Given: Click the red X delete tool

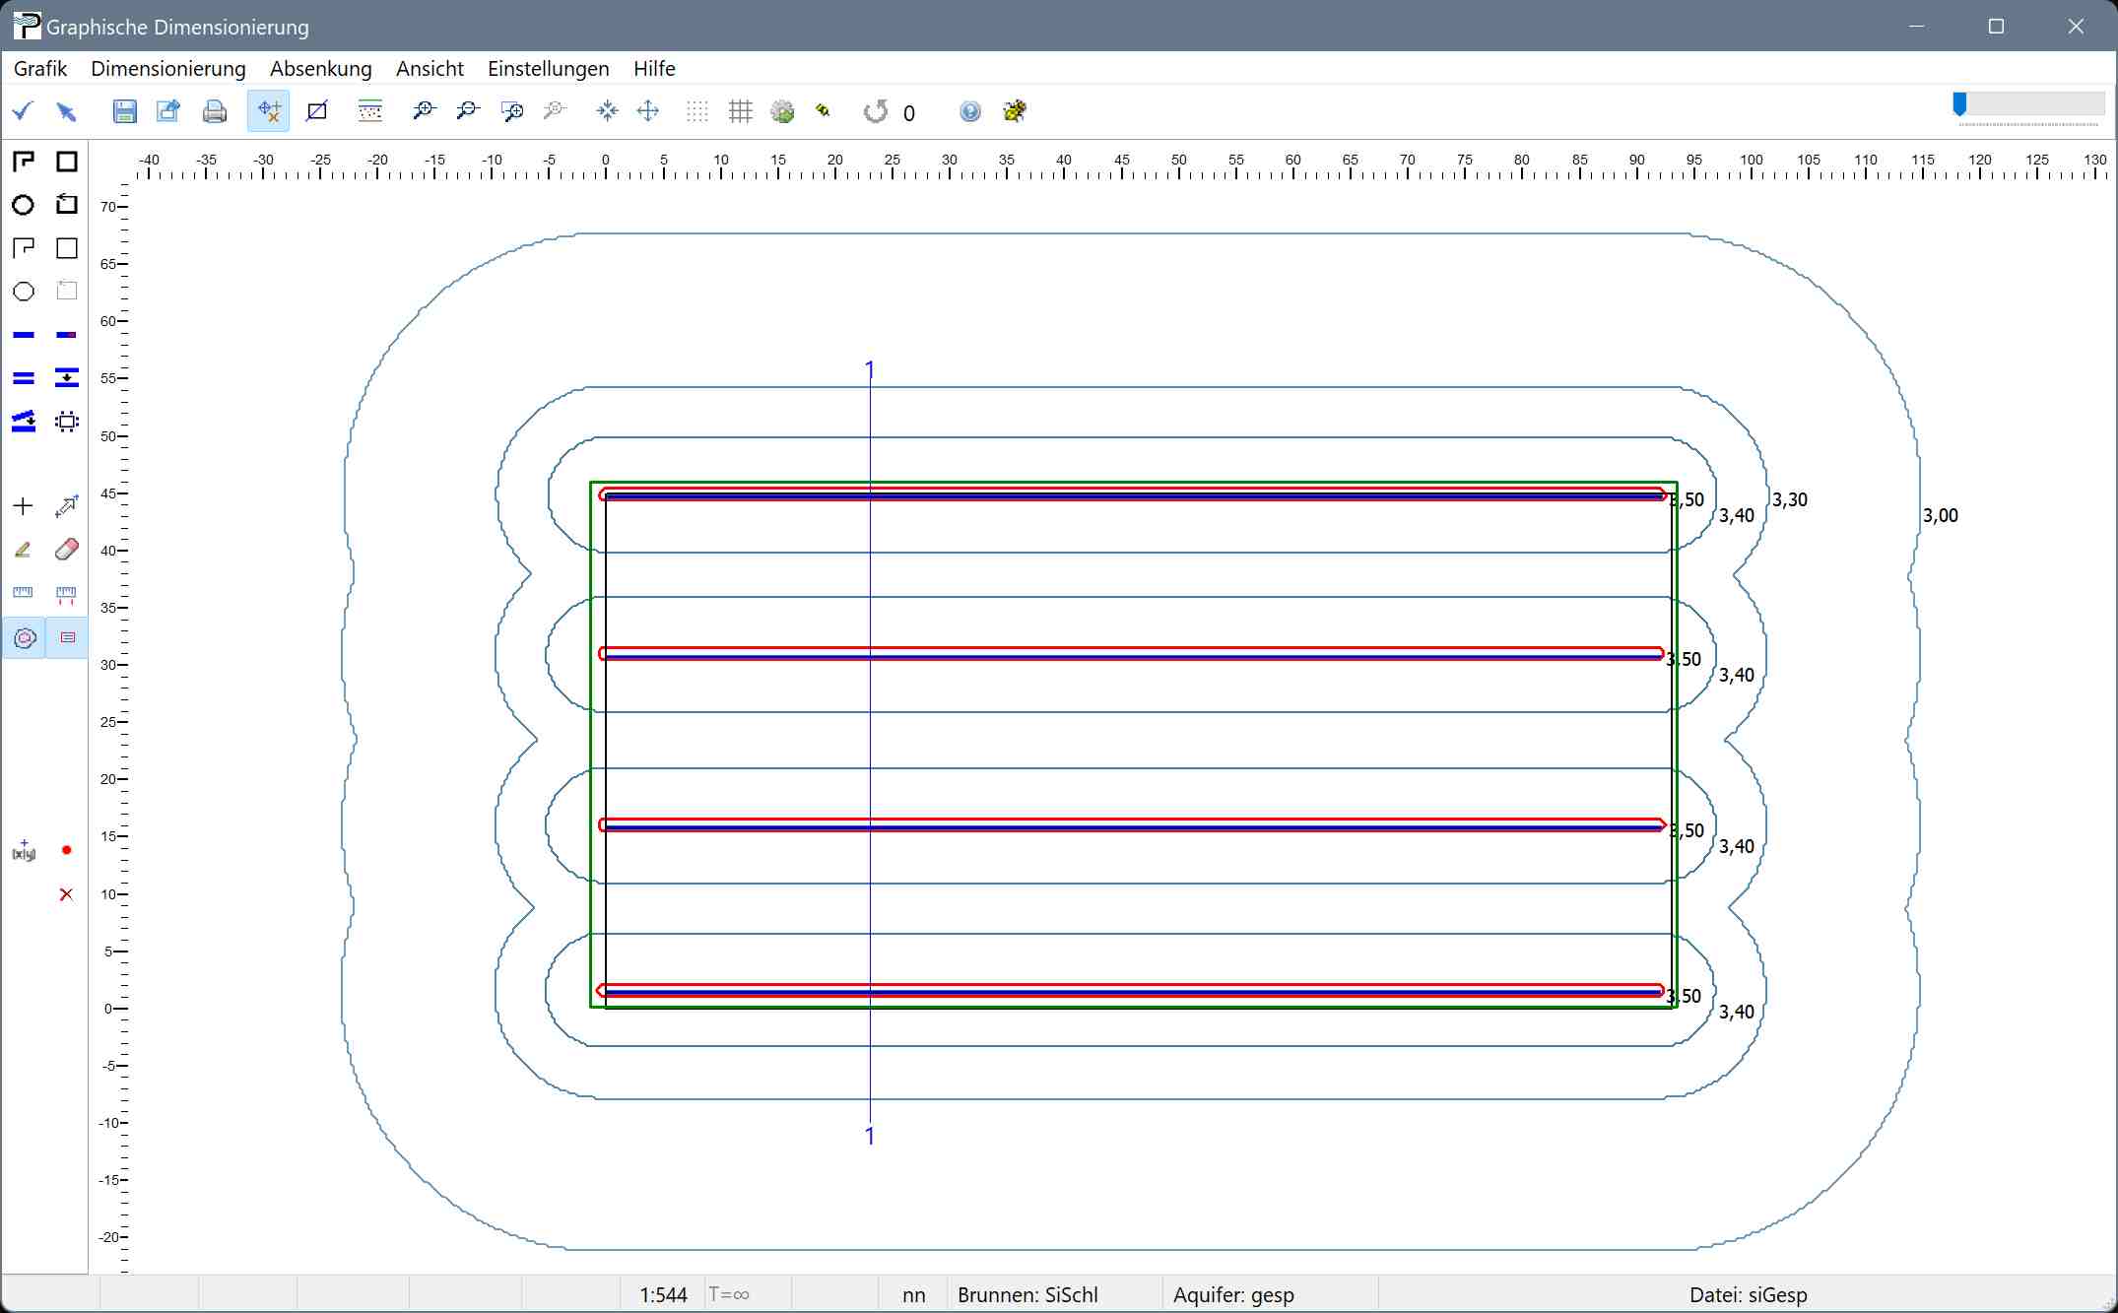Looking at the screenshot, I should (66, 894).
